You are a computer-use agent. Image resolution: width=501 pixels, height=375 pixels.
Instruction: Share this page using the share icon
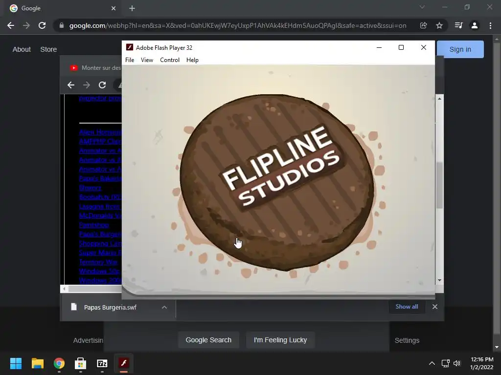tap(423, 25)
